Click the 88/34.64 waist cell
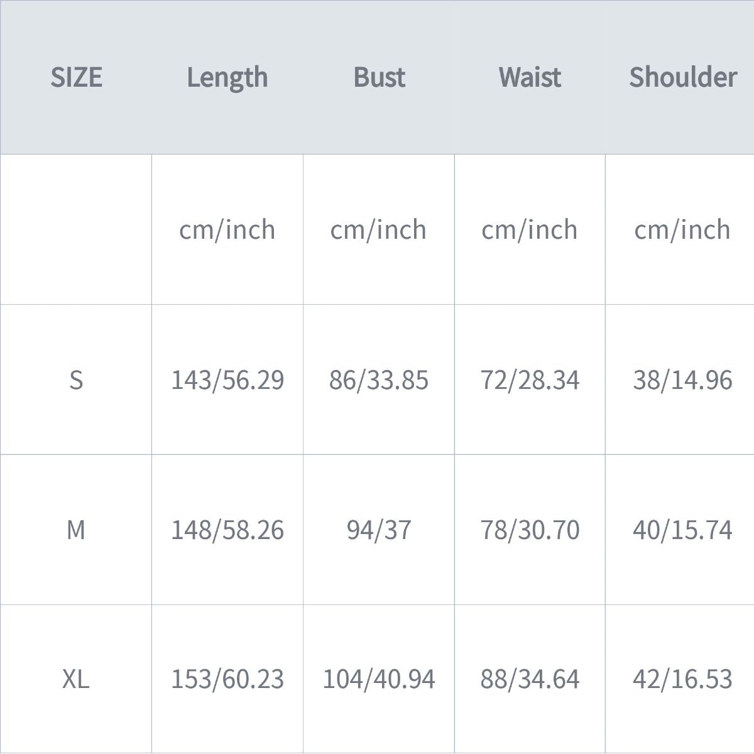This screenshot has height=754, width=754. coord(530,679)
